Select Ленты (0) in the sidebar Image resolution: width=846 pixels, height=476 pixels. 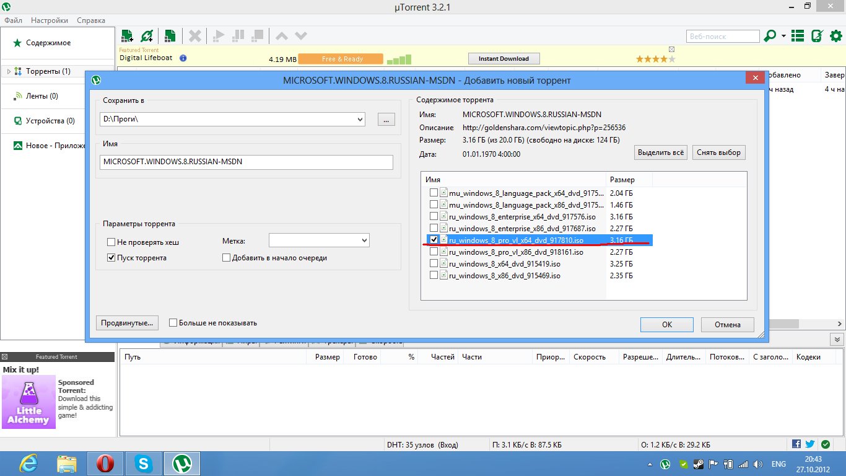tap(42, 96)
